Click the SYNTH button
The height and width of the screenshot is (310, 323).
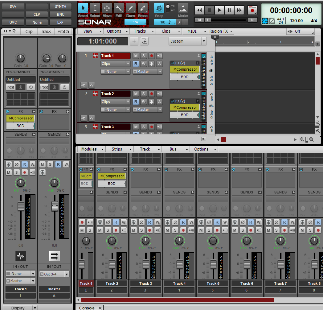[61, 6]
